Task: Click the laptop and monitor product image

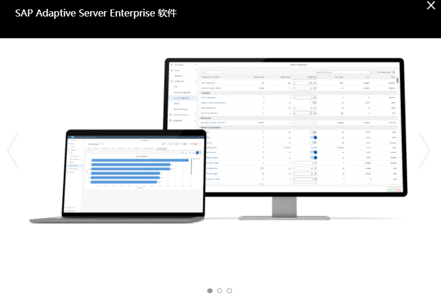Action: click(x=218, y=141)
